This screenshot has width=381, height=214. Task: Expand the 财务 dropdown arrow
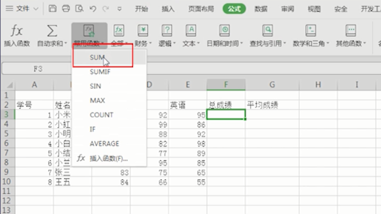(x=150, y=43)
